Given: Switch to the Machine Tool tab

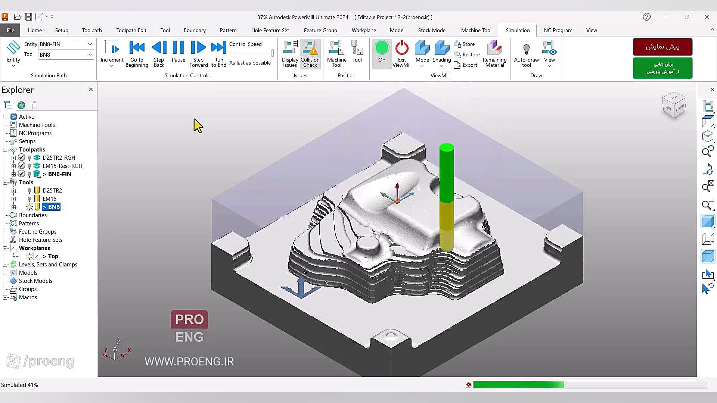Looking at the screenshot, I should (476, 30).
